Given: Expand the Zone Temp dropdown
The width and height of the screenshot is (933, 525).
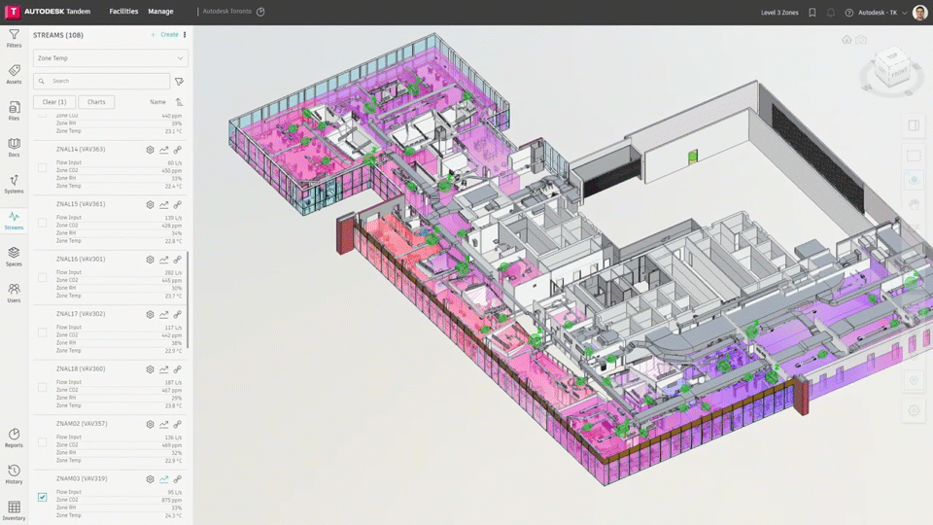Looking at the screenshot, I should [109, 58].
